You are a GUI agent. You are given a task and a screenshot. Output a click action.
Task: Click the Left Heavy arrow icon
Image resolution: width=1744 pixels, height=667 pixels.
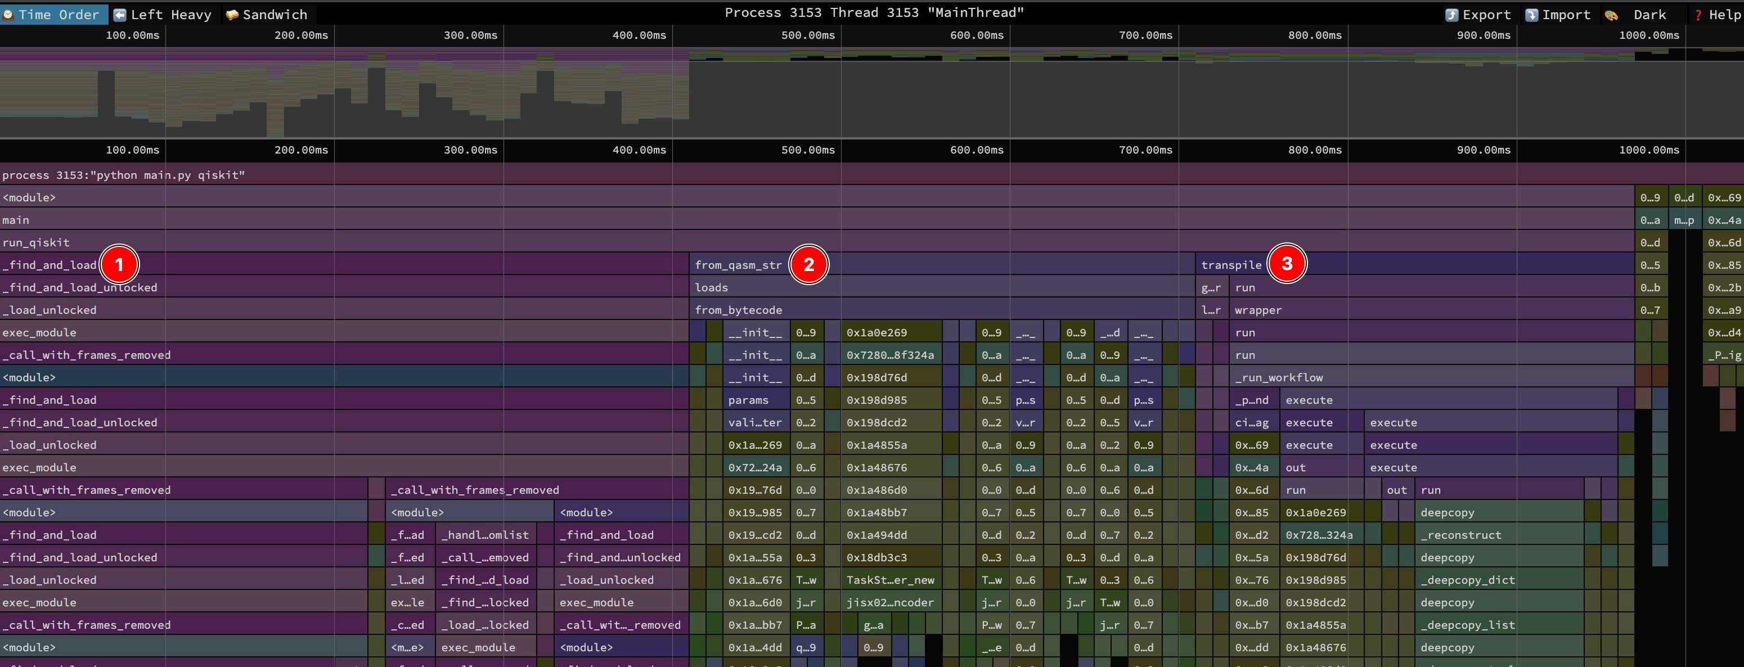click(120, 15)
